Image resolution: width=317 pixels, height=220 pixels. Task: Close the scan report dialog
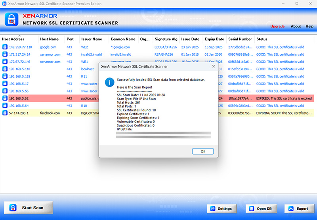pyautogui.click(x=213, y=66)
